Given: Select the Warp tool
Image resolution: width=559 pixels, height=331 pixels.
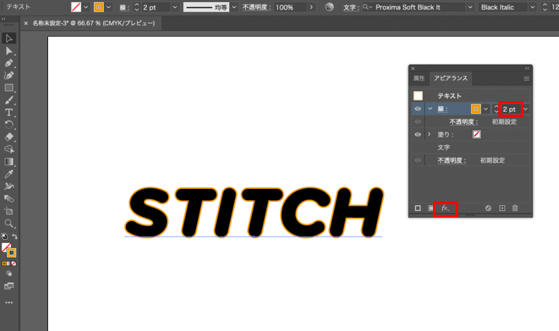Looking at the screenshot, I should (x=9, y=186).
